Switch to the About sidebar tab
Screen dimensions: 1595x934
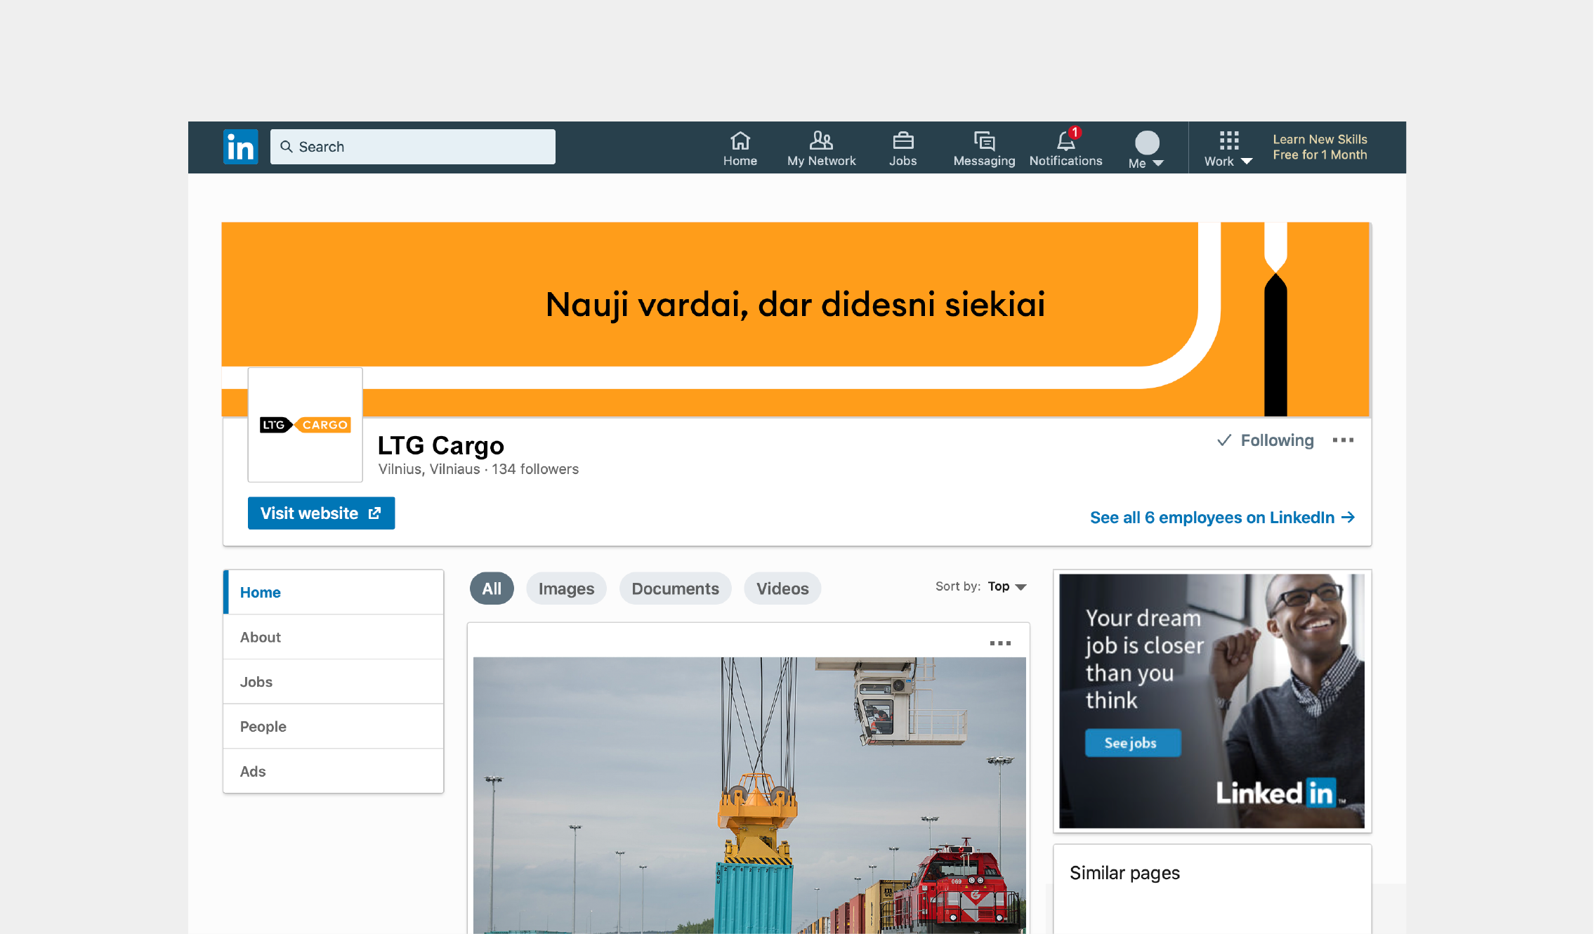point(261,637)
